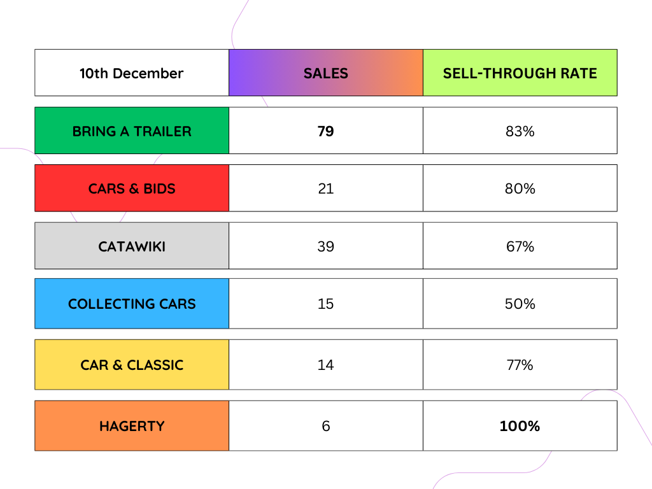
Task: Click the green BRING A TRAILER cell
Action: coord(132,131)
